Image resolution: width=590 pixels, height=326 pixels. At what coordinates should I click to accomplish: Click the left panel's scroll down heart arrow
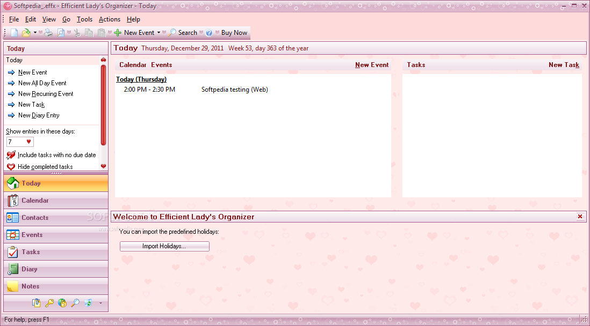(x=104, y=166)
